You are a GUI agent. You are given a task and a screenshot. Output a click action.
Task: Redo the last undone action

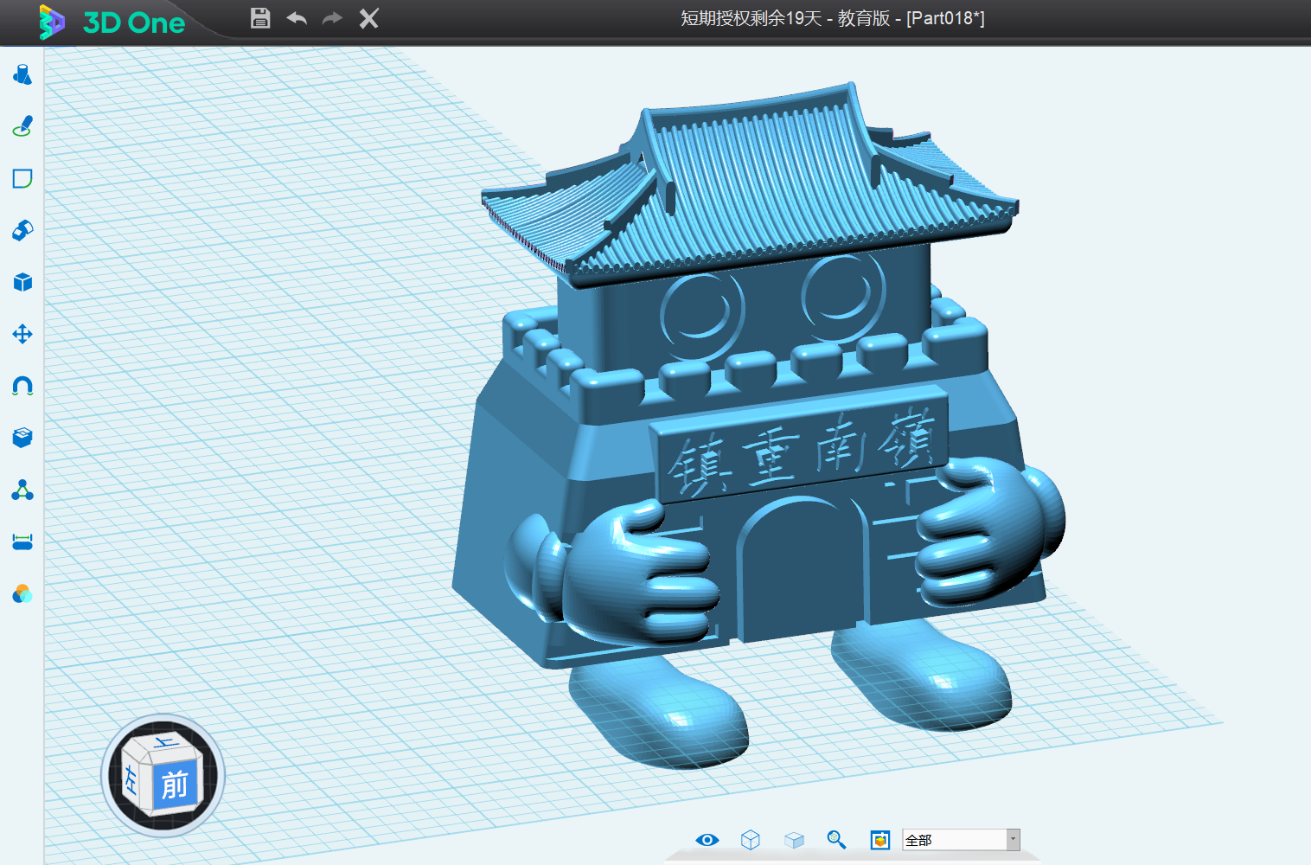(332, 18)
